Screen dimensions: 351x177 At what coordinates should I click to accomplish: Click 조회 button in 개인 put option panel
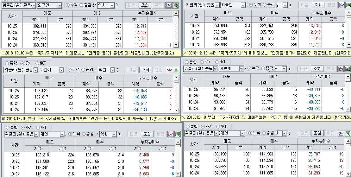317,133
